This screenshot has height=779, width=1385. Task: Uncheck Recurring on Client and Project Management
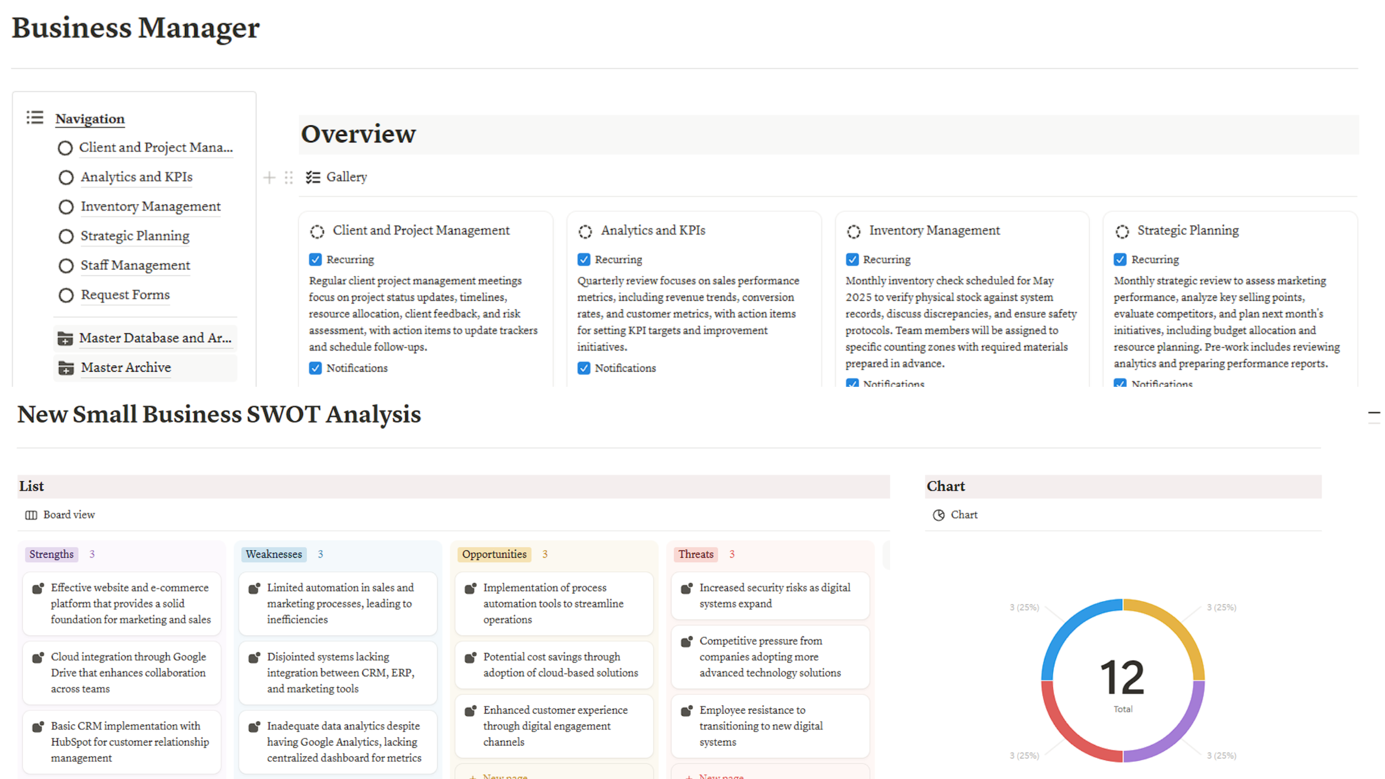click(315, 259)
